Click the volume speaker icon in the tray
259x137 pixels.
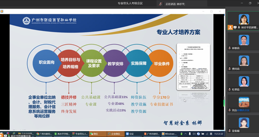[194, 134]
